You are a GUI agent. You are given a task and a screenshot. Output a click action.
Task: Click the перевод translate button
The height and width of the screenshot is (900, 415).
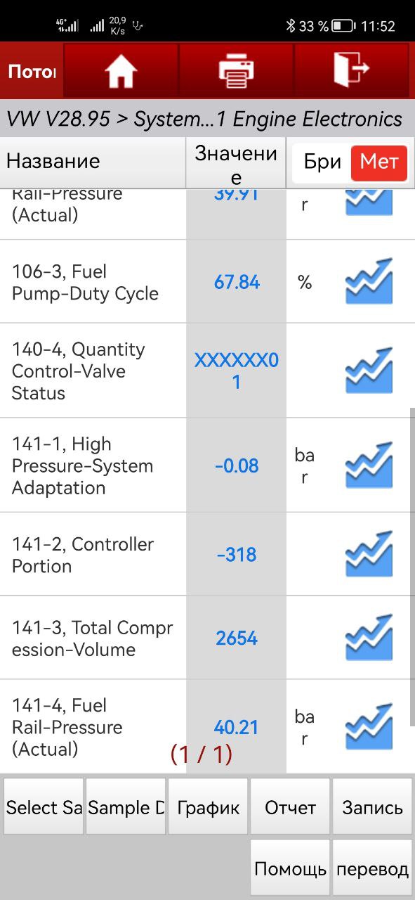click(372, 868)
